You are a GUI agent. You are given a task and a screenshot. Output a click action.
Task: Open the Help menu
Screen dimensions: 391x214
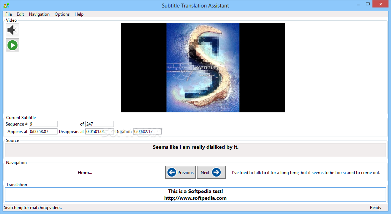[x=79, y=14]
